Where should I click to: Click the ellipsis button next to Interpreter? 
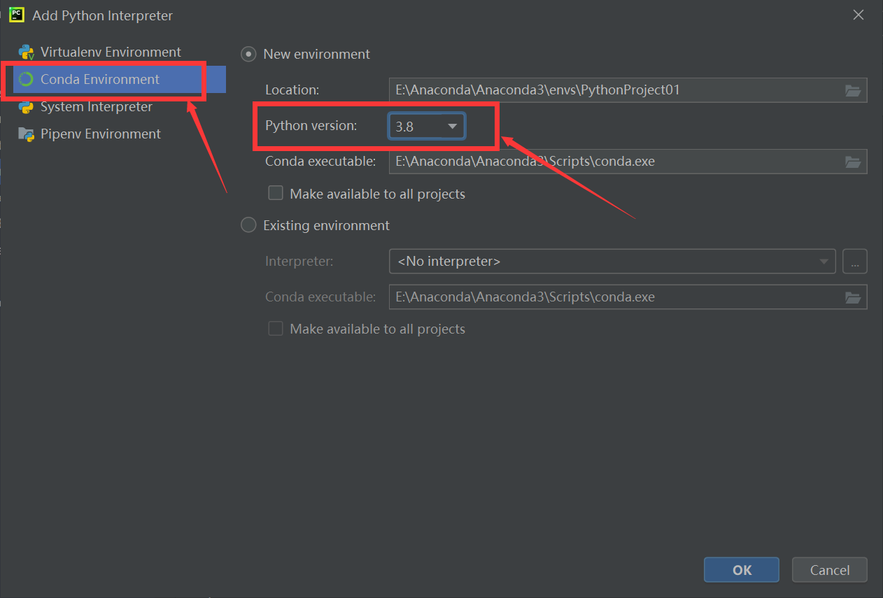pyautogui.click(x=855, y=262)
